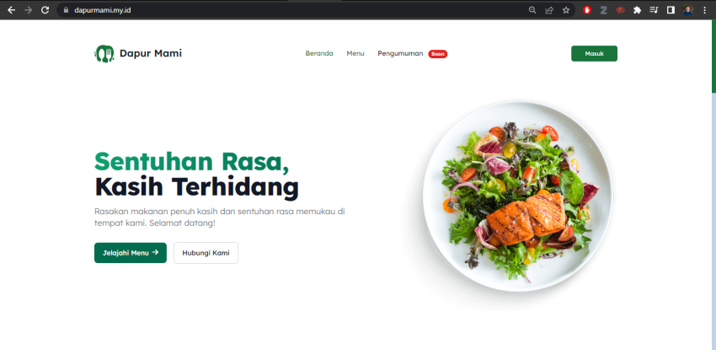Bookmark this page with the star icon

[x=566, y=10]
